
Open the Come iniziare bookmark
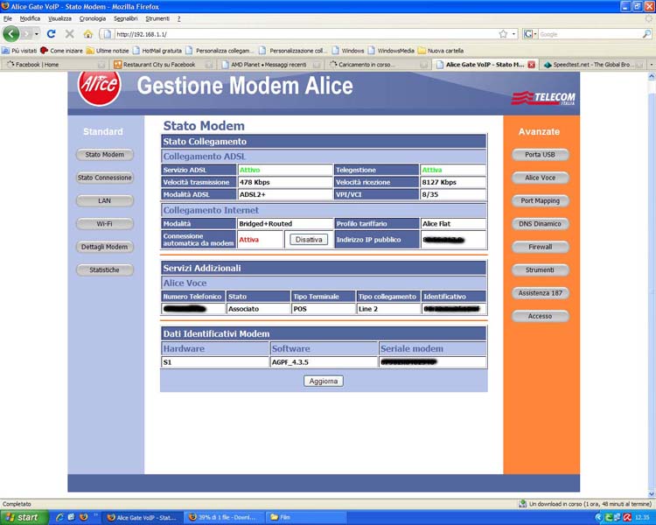[x=61, y=51]
